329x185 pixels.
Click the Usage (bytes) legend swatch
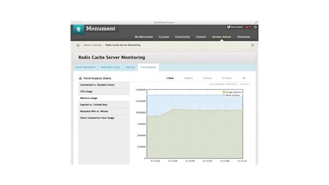coord(224,92)
